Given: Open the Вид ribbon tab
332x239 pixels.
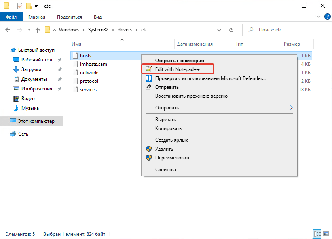Looking at the screenshot, I should click(97, 17).
